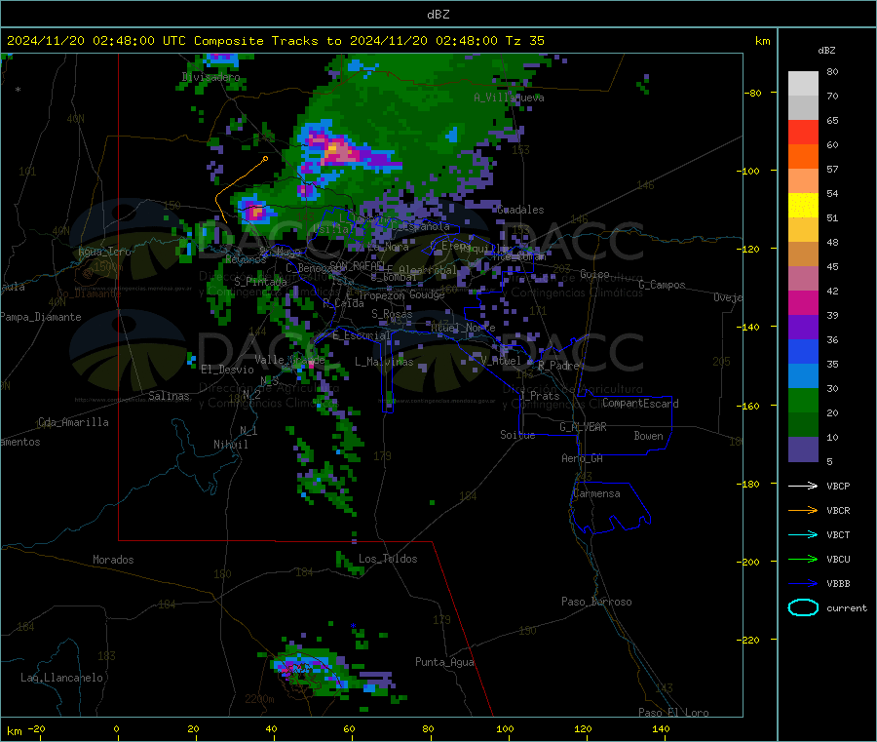This screenshot has height=742, width=877.
Task: Select the yellow 51 dBZ color swatch
Action: (x=803, y=206)
